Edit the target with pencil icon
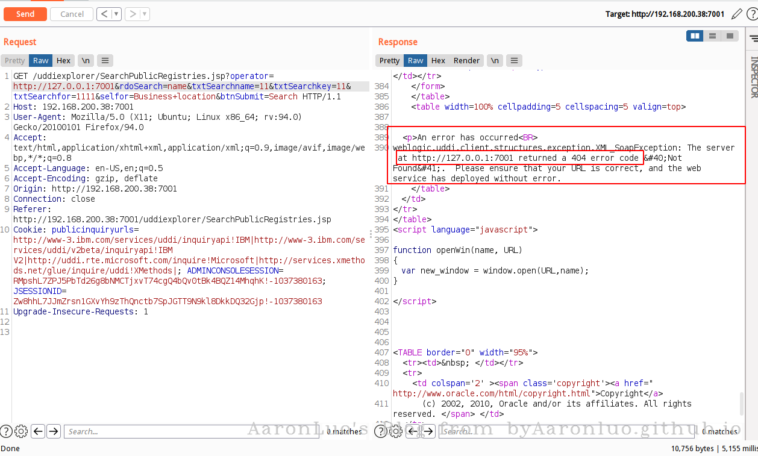Image resolution: width=758 pixels, height=456 pixels. [736, 14]
